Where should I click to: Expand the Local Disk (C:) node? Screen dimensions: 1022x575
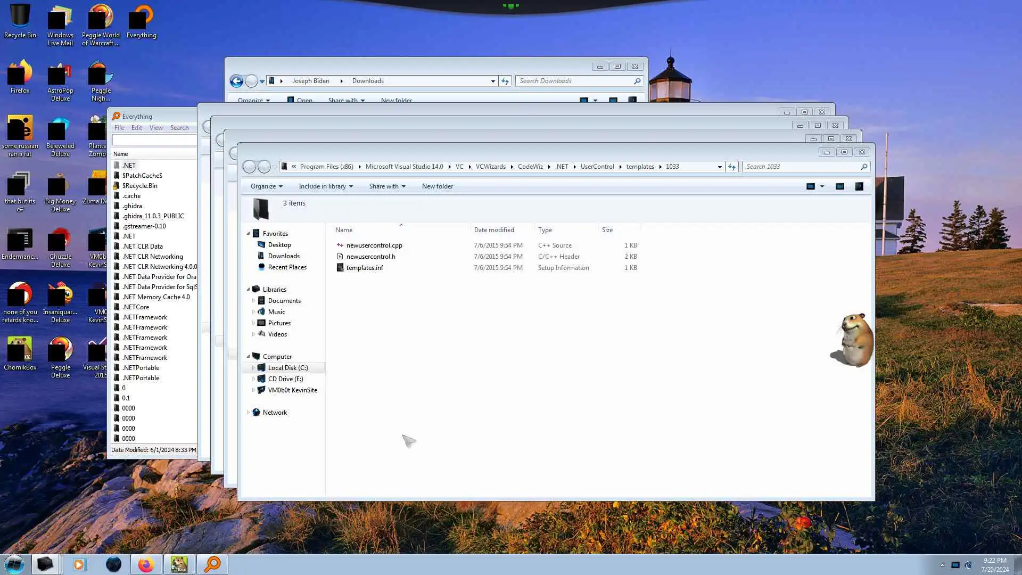253,368
